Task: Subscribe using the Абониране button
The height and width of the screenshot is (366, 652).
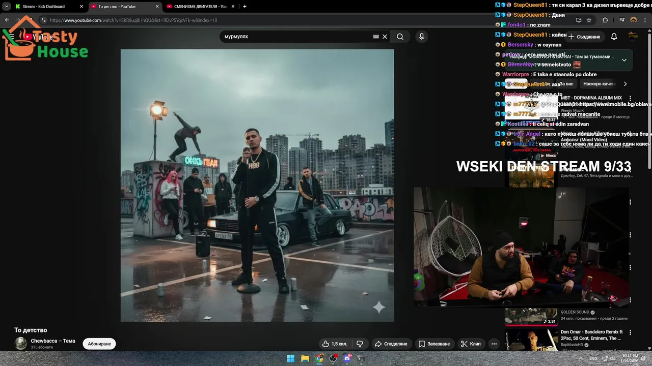Action: (x=99, y=344)
